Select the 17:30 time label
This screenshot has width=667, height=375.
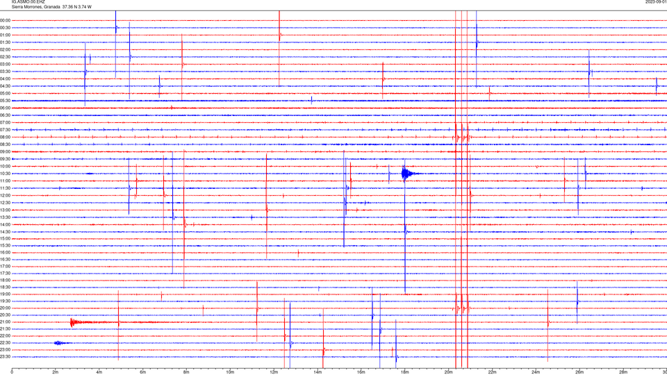6,274
